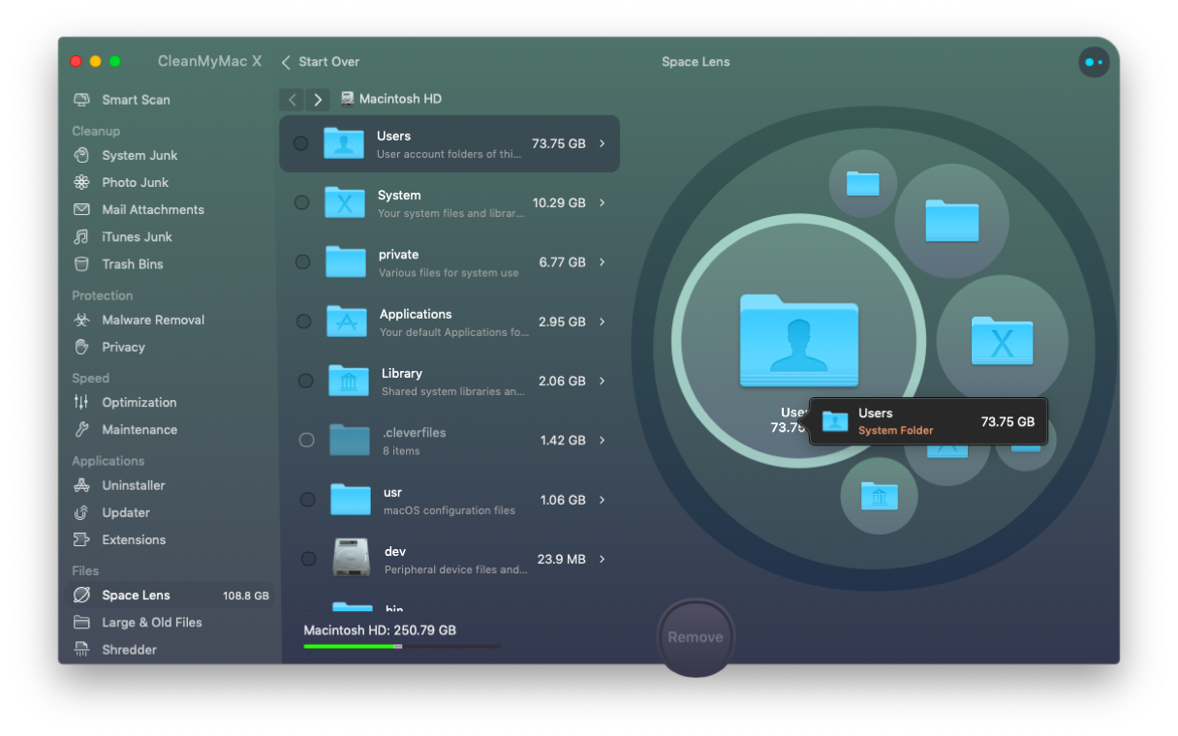Screen dimensions: 1178x736
Task: Open the Privacy tool
Action: (123, 347)
